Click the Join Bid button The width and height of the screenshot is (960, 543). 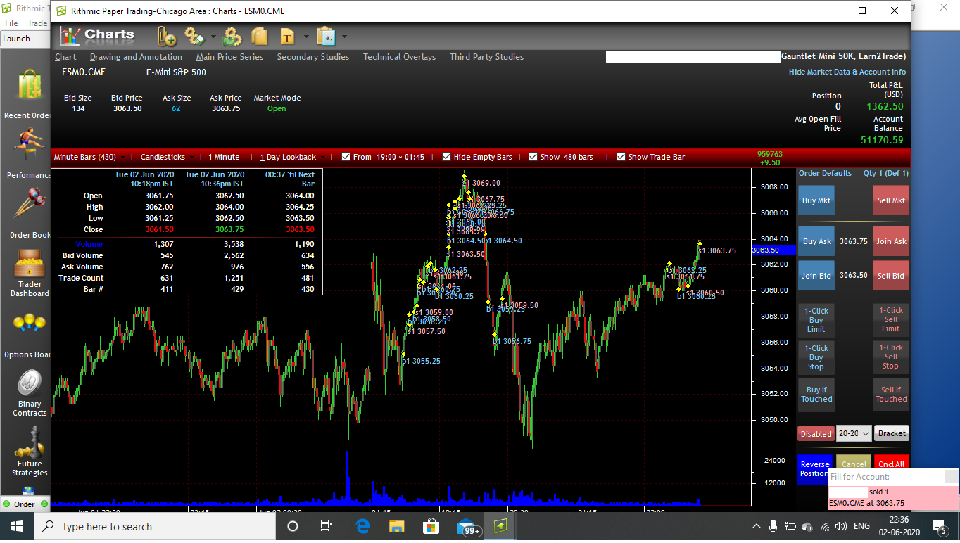816,276
